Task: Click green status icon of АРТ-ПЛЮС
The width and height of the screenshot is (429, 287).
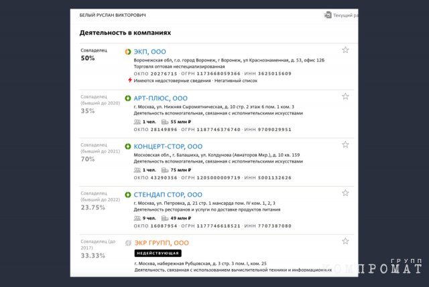Action: 129,98
